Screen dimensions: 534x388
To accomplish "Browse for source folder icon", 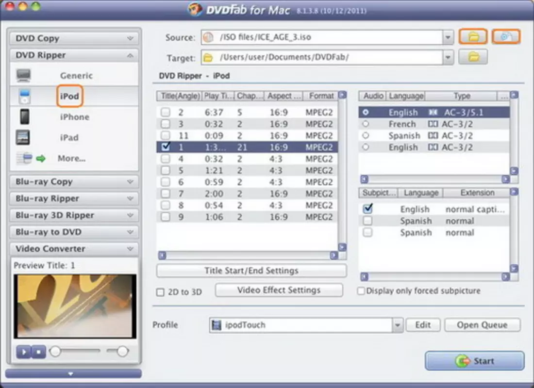I will point(473,36).
